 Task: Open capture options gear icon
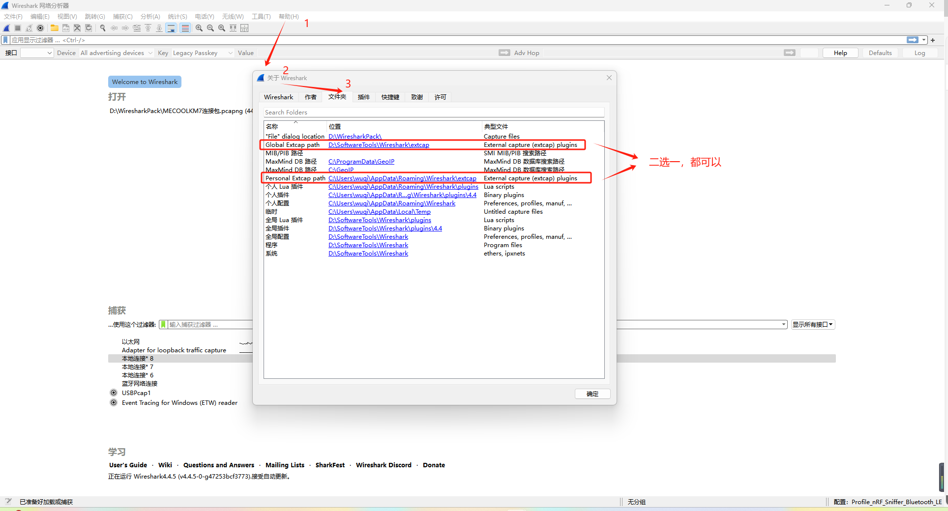[x=40, y=28]
